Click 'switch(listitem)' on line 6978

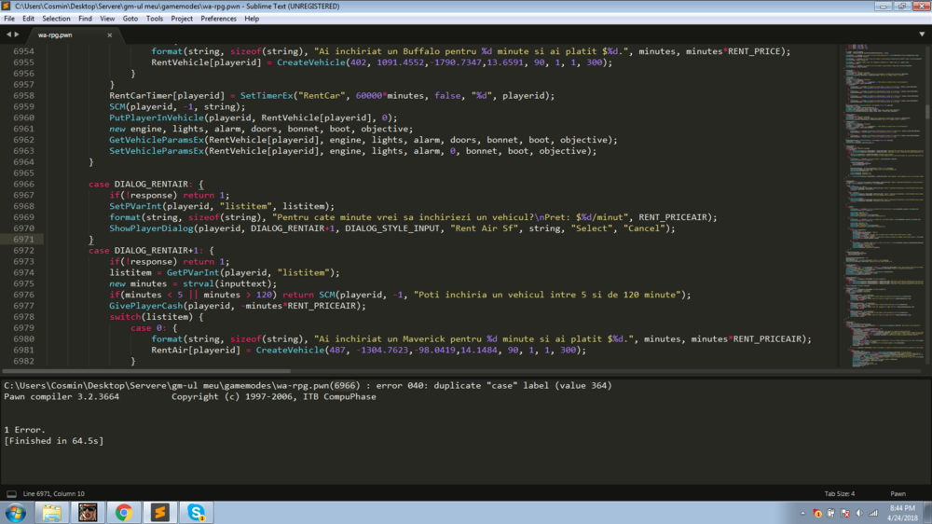click(151, 317)
